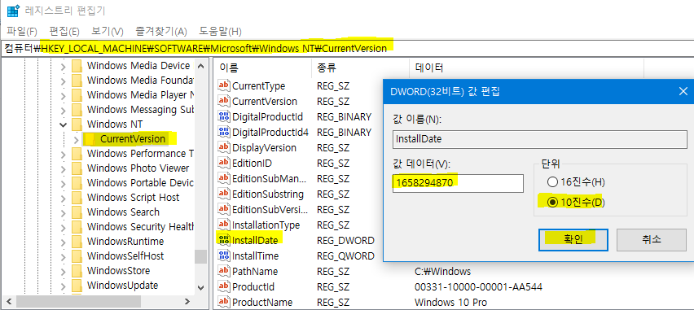Click the tree horizontal scrollbar left arrow
The width and height of the screenshot is (694, 310).
pyautogui.click(x=9, y=302)
